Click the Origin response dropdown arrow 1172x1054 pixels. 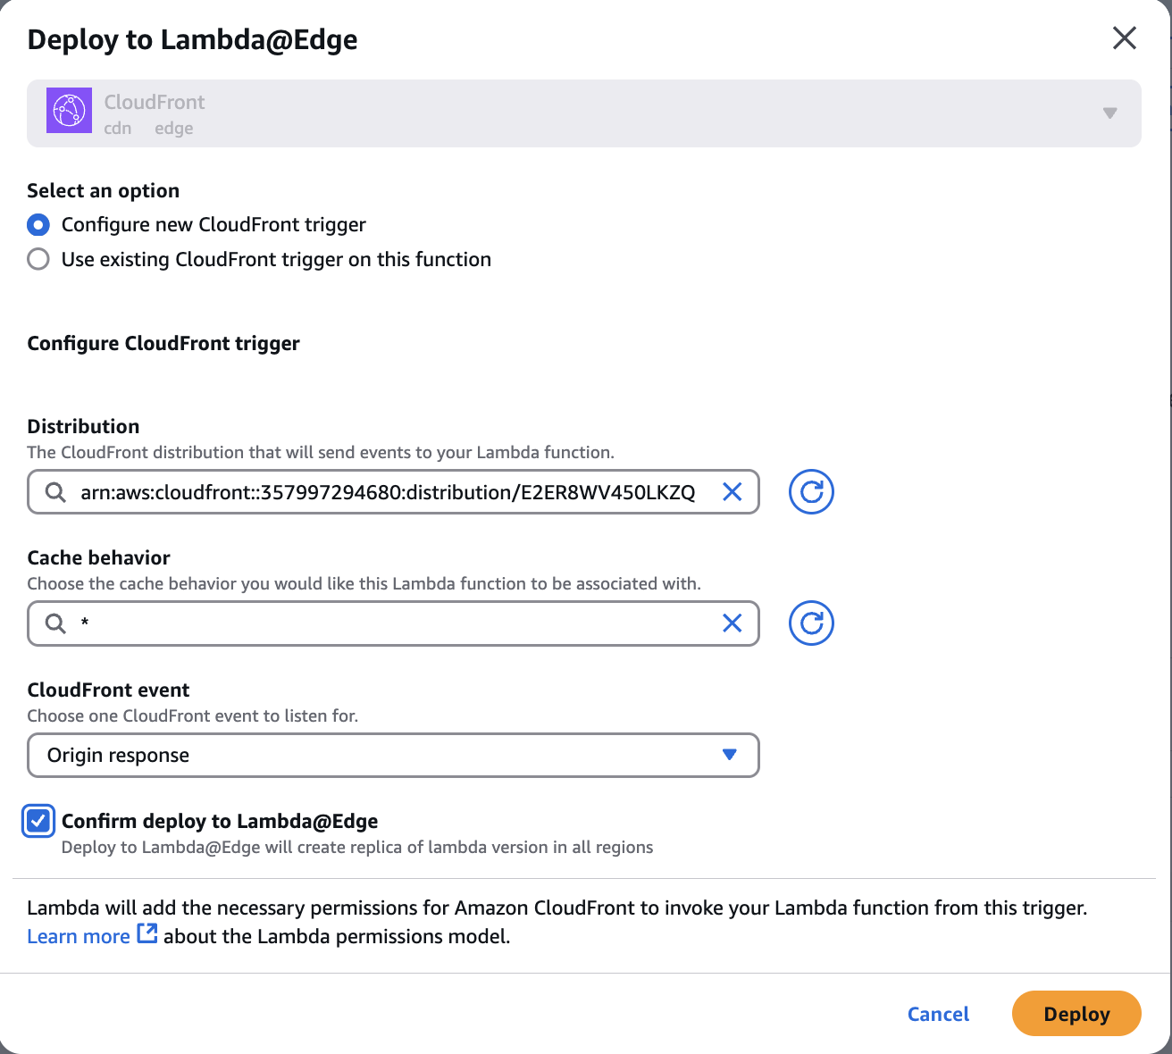point(729,756)
